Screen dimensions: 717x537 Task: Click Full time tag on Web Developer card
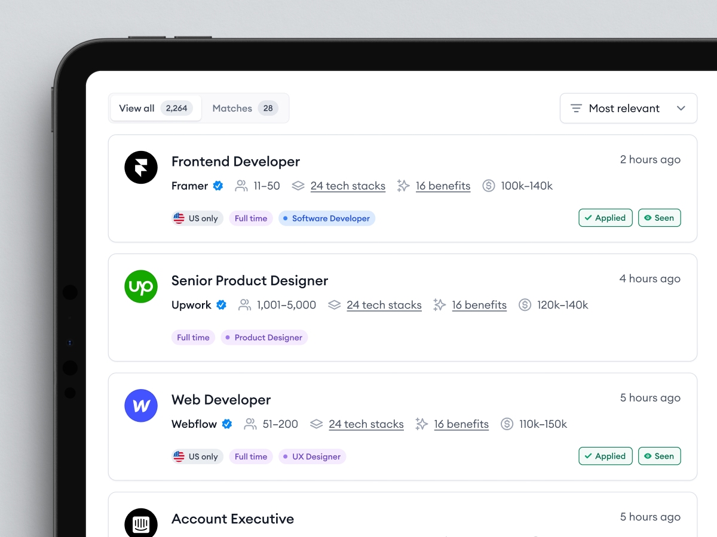(x=251, y=457)
